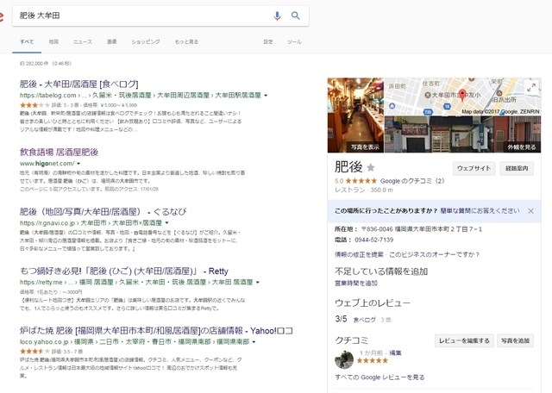Image resolution: width=552 pixels, height=393 pixels.
Task: Open the Yahoo!ロコ 炉ばた焼 肥後 result
Action: (x=156, y=330)
